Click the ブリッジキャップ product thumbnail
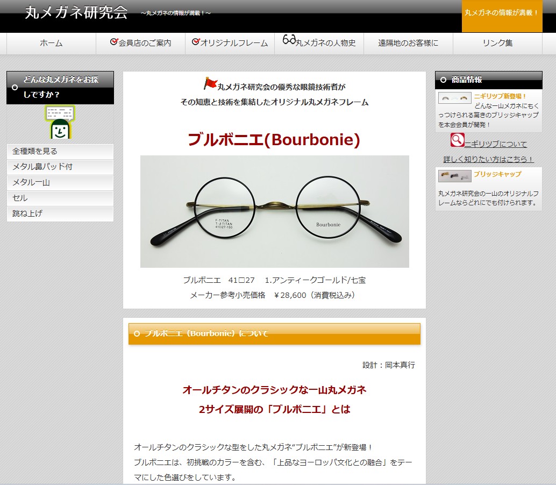 point(454,176)
